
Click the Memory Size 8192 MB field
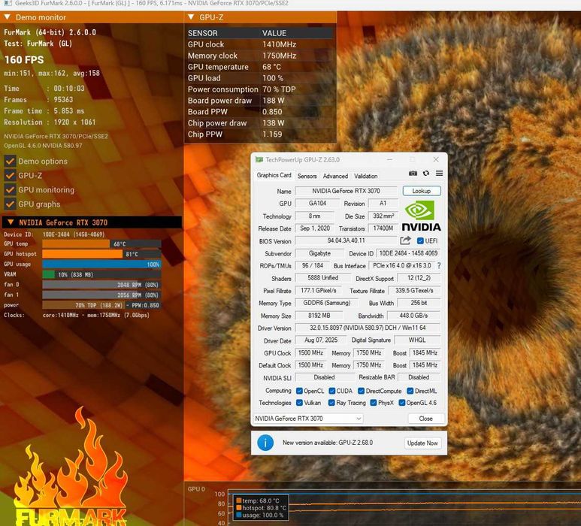[319, 316]
